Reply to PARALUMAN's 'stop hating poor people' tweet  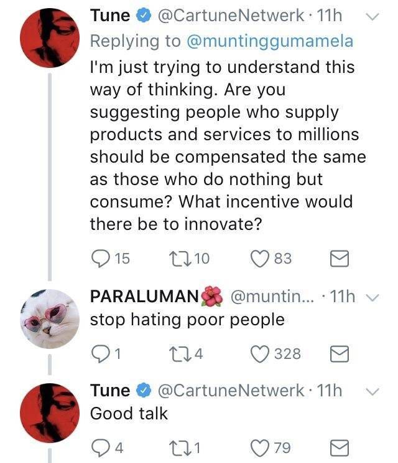click(x=100, y=354)
